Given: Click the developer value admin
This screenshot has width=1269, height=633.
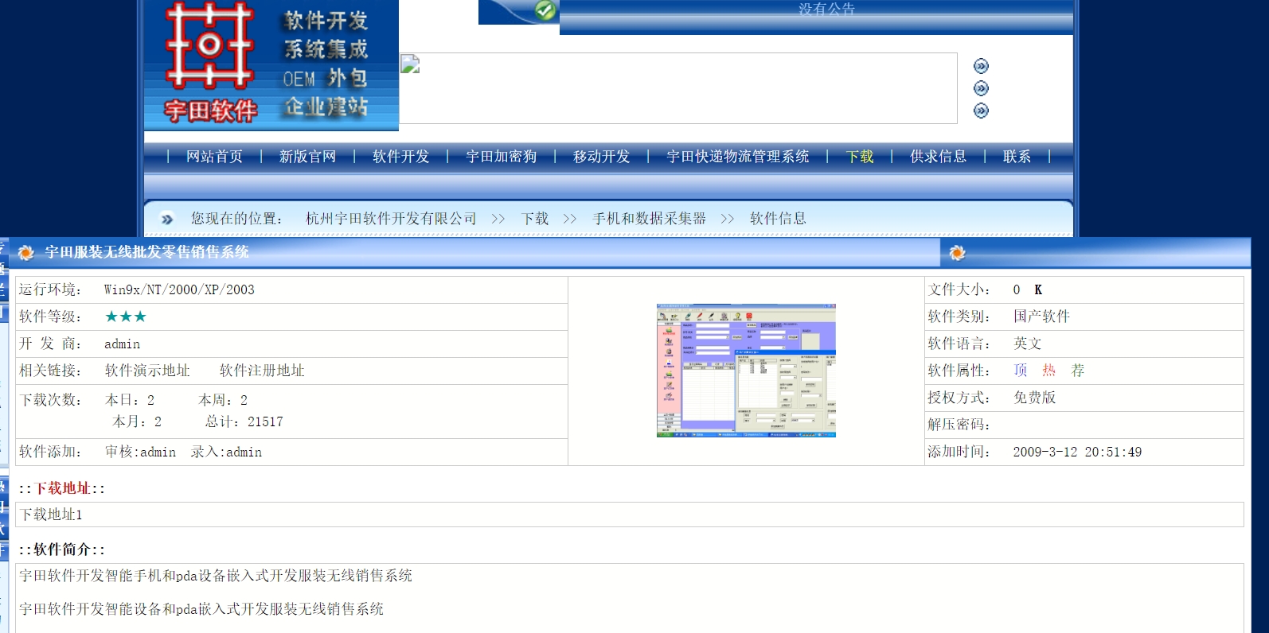Looking at the screenshot, I should click(x=122, y=344).
